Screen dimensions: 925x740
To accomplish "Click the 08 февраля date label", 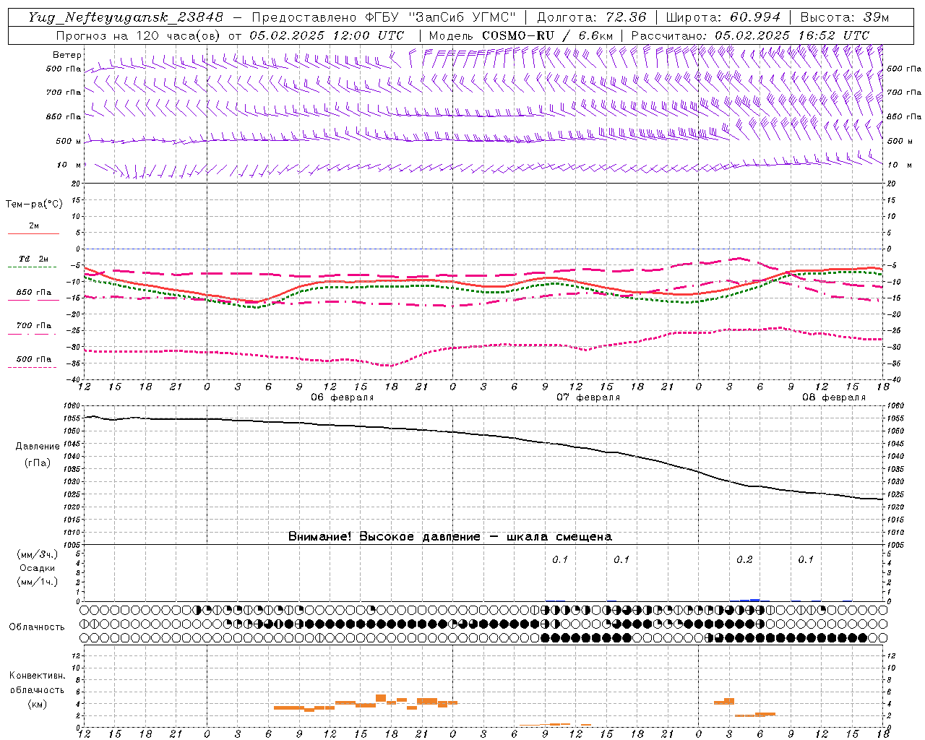I will click(834, 397).
